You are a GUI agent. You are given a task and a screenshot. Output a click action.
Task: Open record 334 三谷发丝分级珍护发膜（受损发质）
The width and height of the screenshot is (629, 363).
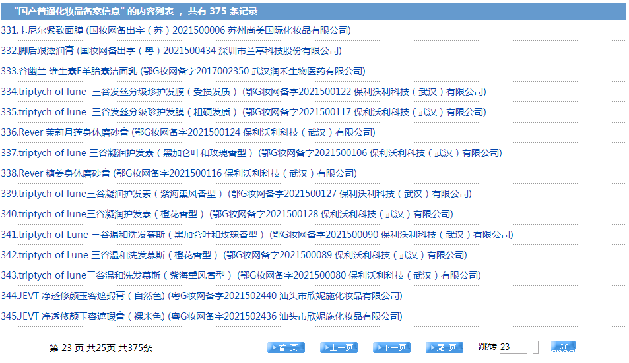(244, 92)
